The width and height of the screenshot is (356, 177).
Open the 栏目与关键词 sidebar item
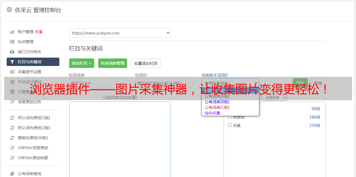pos(33,62)
